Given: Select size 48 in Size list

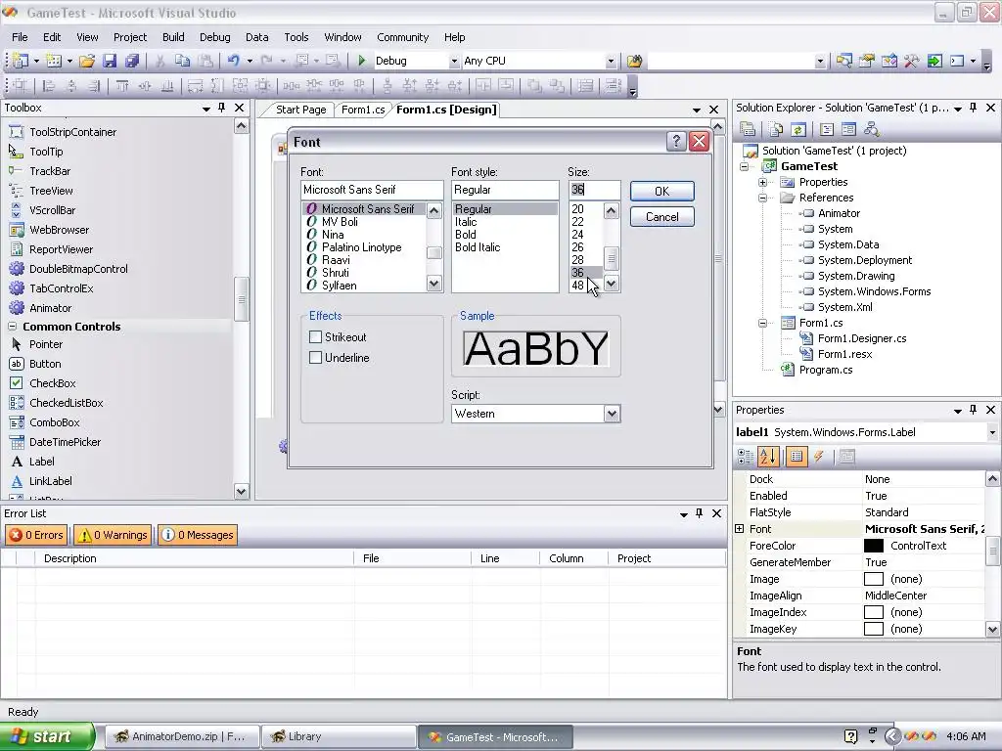Looking at the screenshot, I should [577, 286].
